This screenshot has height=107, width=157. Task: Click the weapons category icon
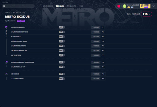click(6, 74)
